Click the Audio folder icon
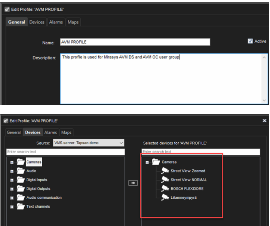The image size is (270, 226). 21,171
